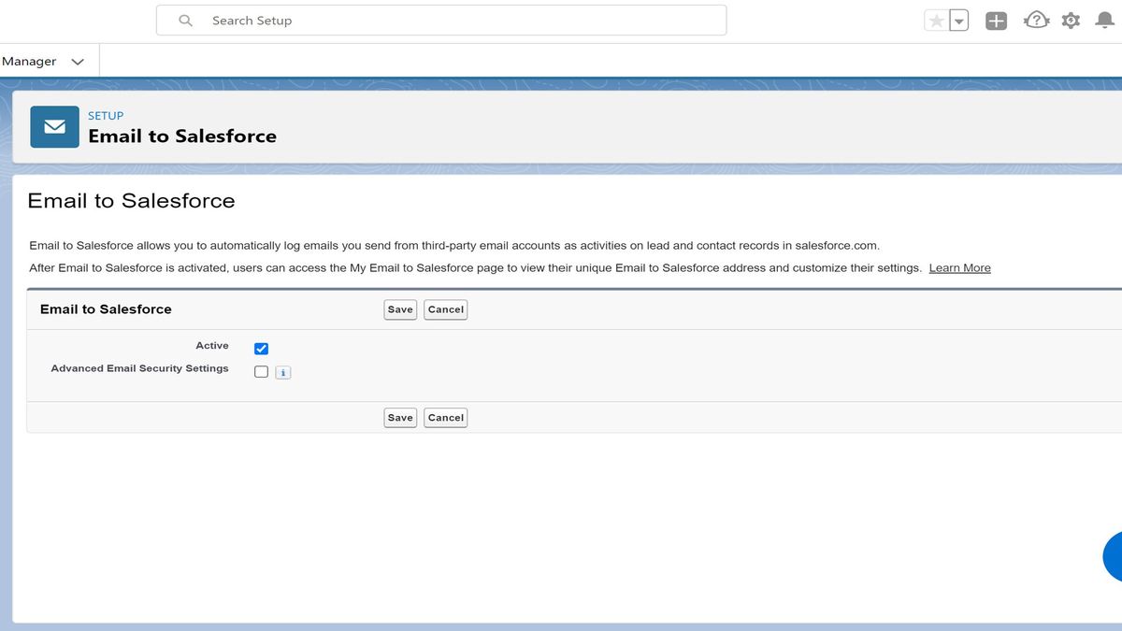Click the Email to Salesforce envelope icon
The width and height of the screenshot is (1122, 631).
click(53, 126)
